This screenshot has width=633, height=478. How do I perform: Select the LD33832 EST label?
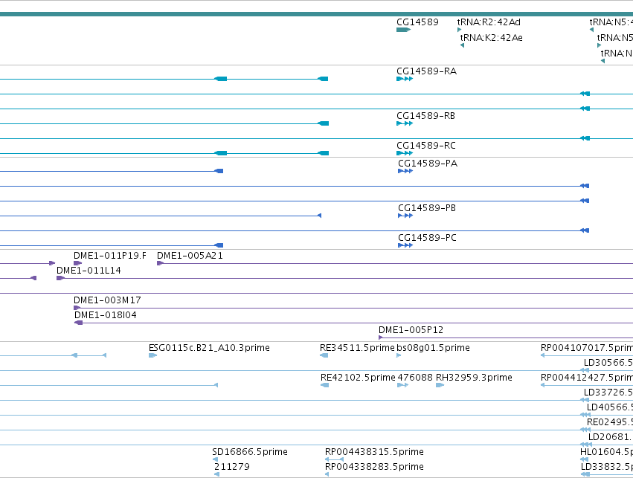click(607, 467)
